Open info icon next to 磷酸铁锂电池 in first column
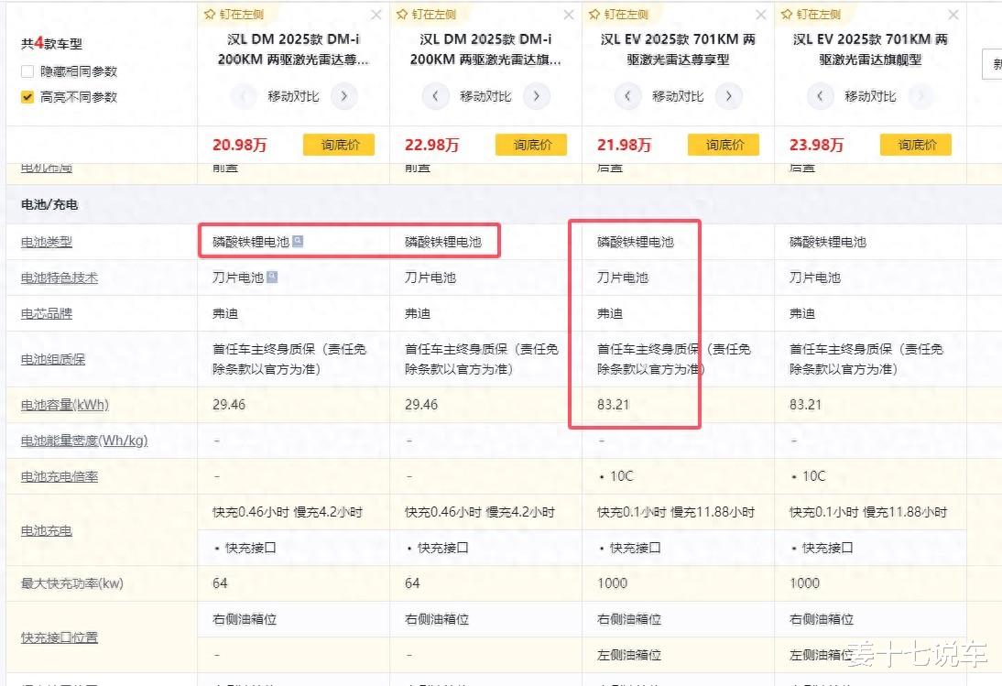This screenshot has width=1002, height=686. (298, 241)
